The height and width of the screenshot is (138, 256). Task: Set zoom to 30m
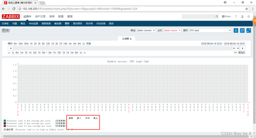click(x=26, y=44)
